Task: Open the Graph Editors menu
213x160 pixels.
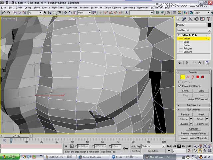Action: 113,8
